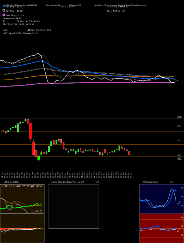Click the 'ADX signal: SELL Growing @ 1%' text
184x243 pixels.
(x=20, y=33)
